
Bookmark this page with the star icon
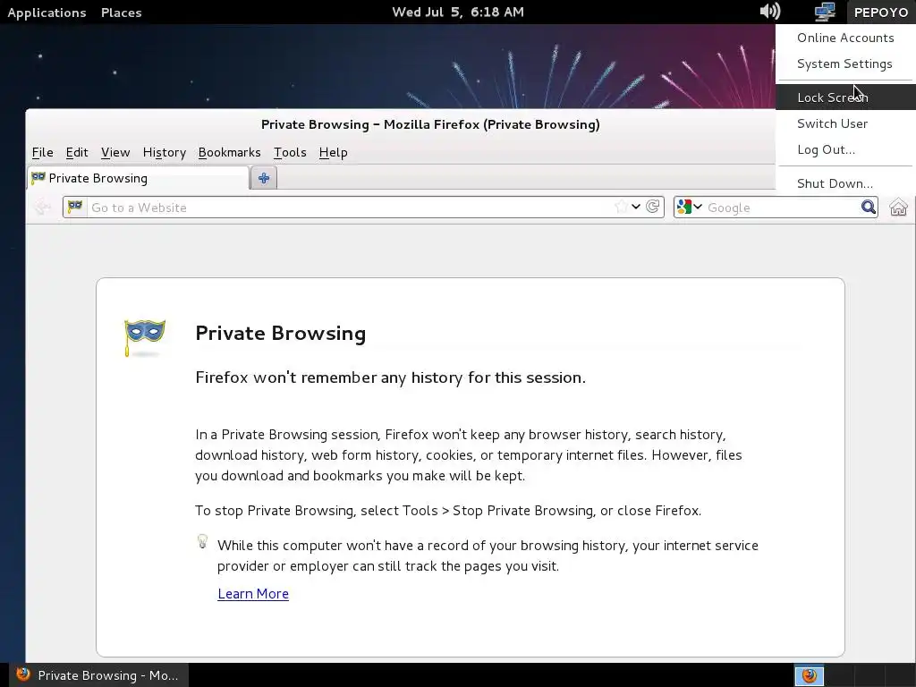[621, 207]
